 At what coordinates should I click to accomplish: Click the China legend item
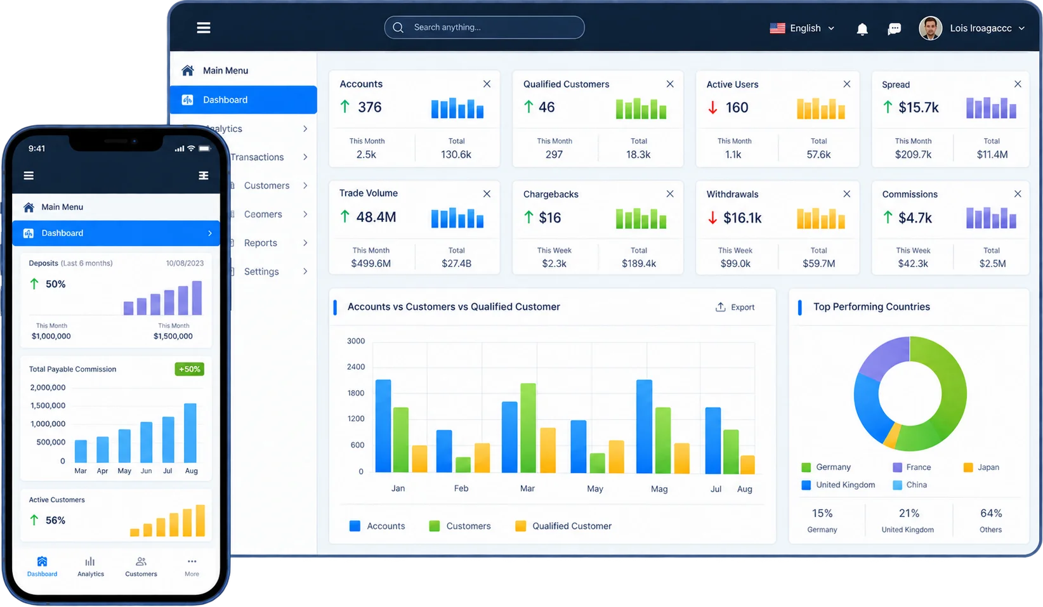coord(910,485)
